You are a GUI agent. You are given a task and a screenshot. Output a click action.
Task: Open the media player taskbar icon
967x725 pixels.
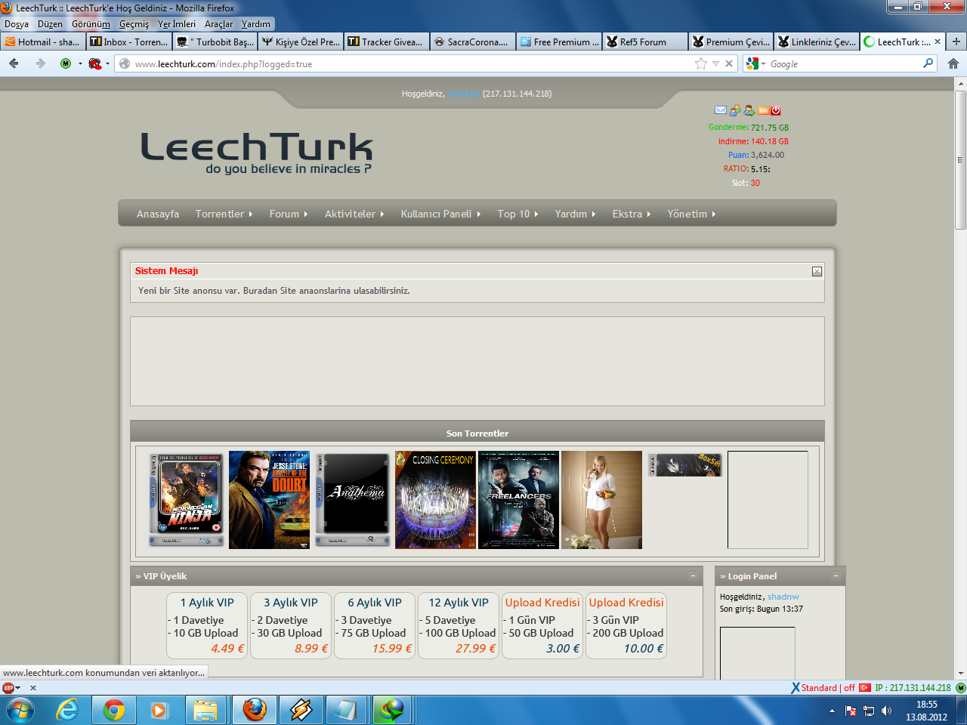pyautogui.click(x=159, y=710)
